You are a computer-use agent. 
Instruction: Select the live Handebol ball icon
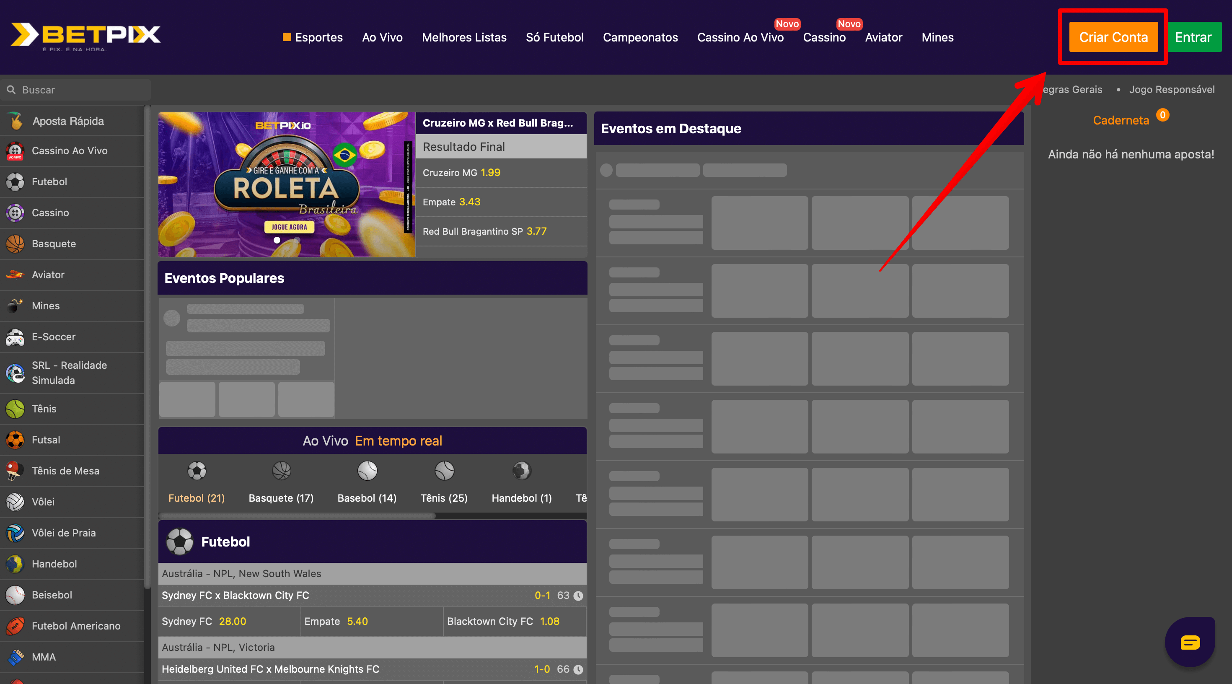(x=522, y=471)
